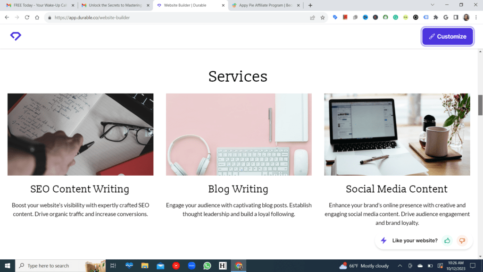Open the tab search dropdown chevron
The image size is (483, 272).
point(432,5)
